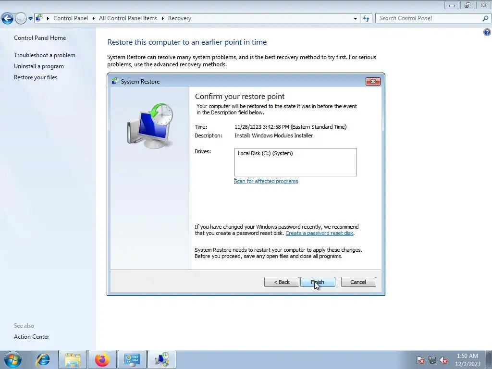Expand the arrow after All Control Panel Items
This screenshot has width=492, height=369.
(162, 19)
